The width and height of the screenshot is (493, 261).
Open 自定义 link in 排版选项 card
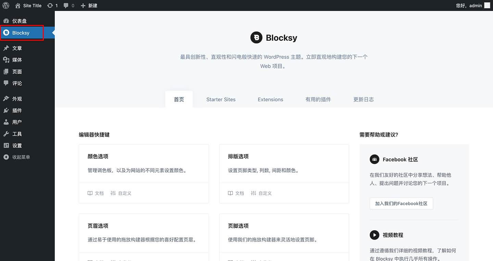coord(261,193)
